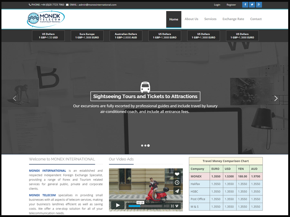The width and height of the screenshot is (290, 217).
Task: Advance to the next carousel slide
Action: click(x=276, y=98)
